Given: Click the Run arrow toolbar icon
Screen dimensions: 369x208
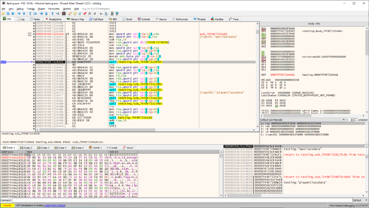Looking at the screenshot, I should (x=19, y=14).
